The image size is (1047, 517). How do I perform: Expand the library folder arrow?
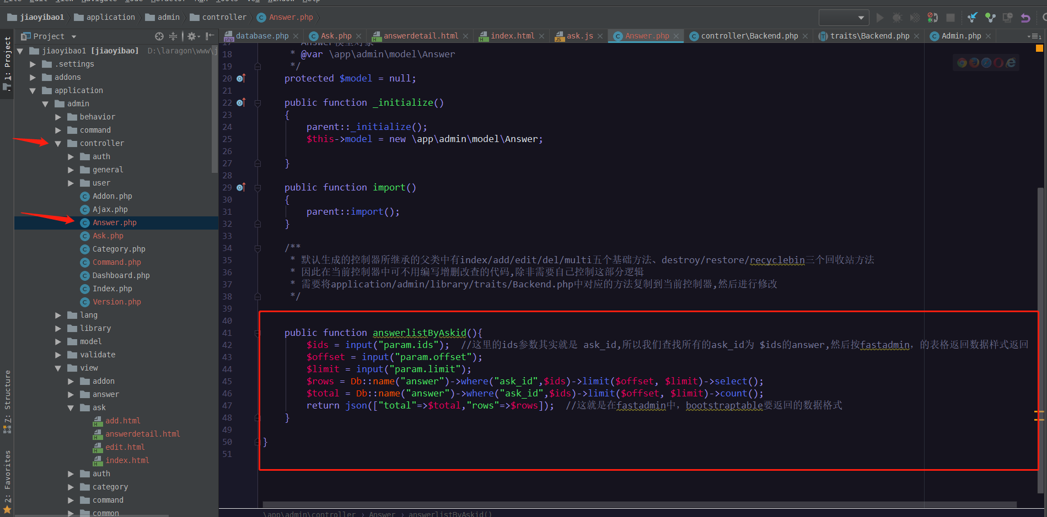click(x=58, y=329)
